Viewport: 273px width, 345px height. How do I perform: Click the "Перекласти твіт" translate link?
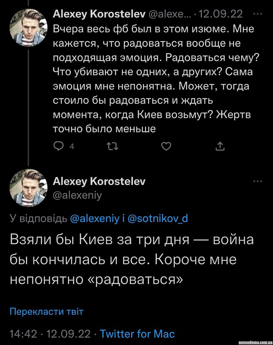46,311
